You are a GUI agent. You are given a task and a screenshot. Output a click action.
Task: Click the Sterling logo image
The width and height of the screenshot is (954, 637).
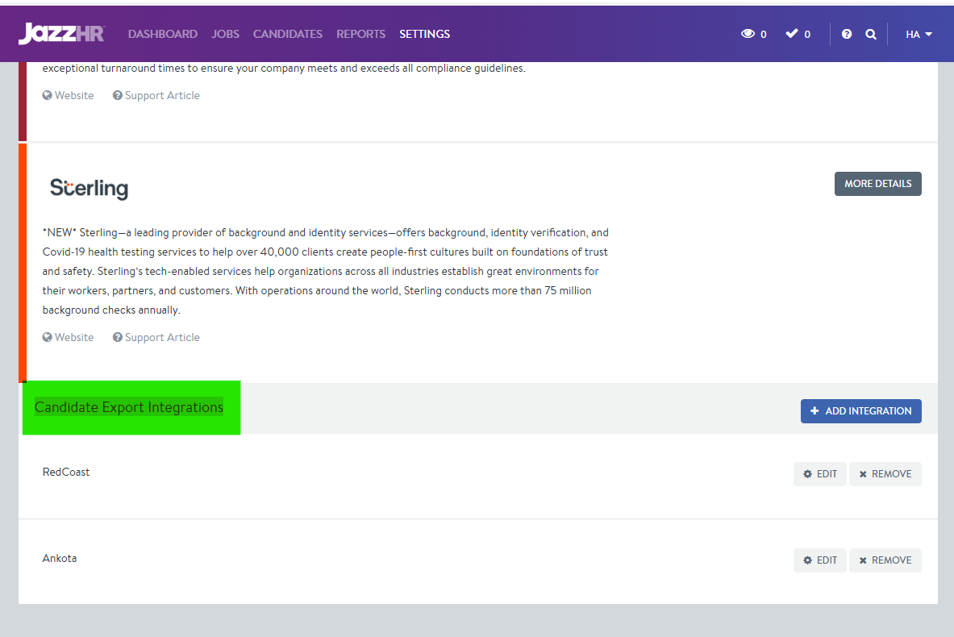point(89,189)
